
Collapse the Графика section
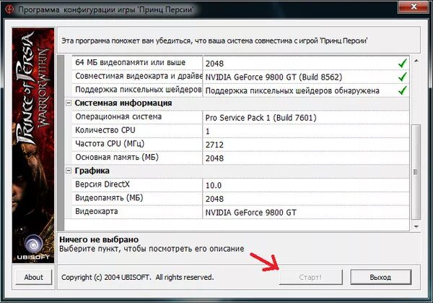[69, 171]
